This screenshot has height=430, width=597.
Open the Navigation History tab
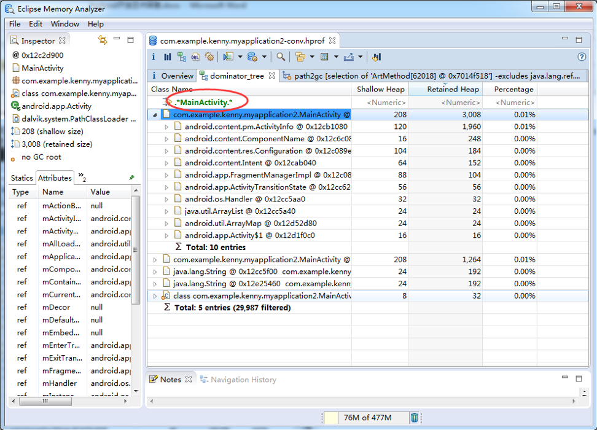pyautogui.click(x=238, y=380)
